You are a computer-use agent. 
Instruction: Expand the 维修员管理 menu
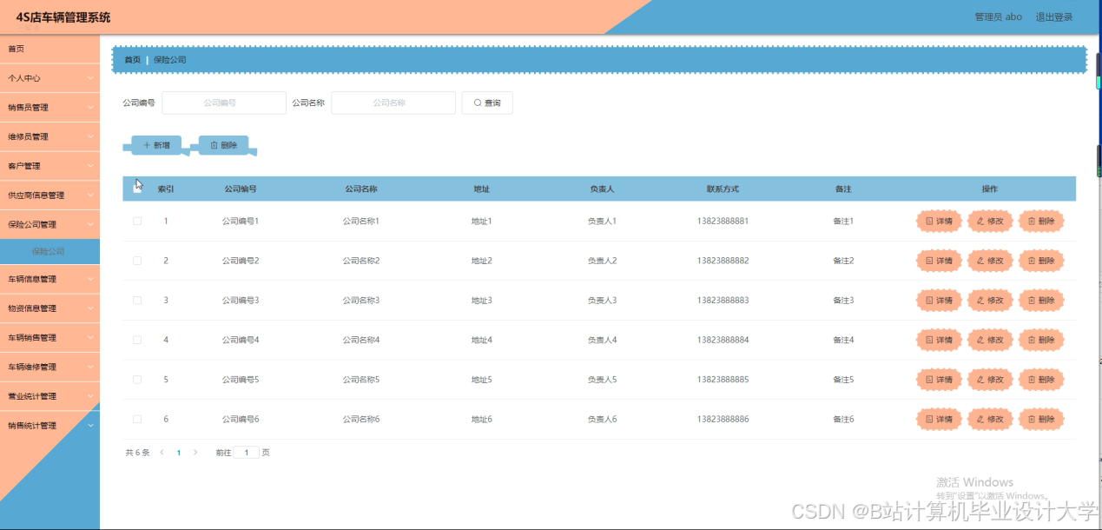[49, 136]
